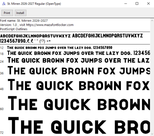Minimize the font viewer window

(126, 4)
